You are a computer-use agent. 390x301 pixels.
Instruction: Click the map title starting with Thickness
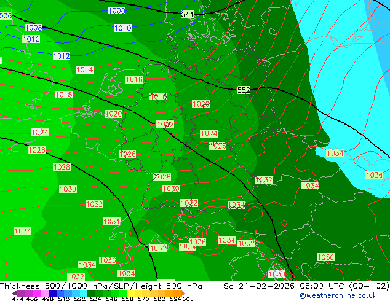[x=101, y=286]
